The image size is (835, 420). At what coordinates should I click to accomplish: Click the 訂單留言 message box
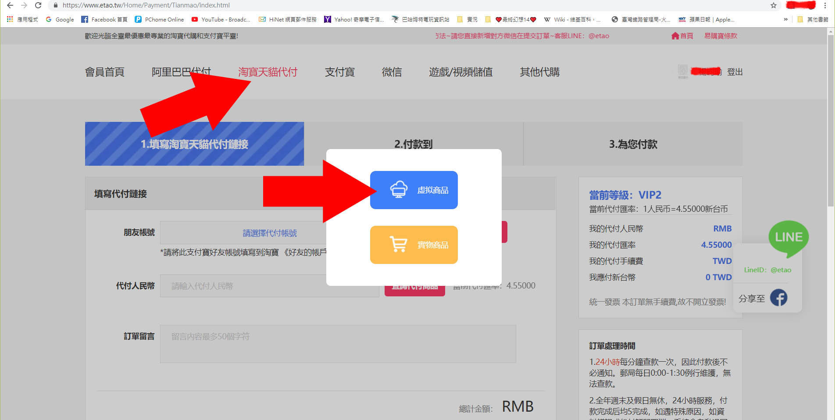point(338,344)
